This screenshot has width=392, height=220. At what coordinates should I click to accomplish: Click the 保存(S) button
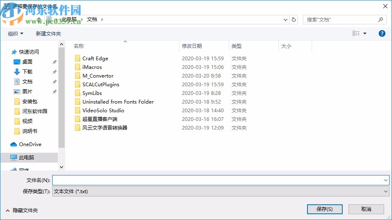[324, 209]
